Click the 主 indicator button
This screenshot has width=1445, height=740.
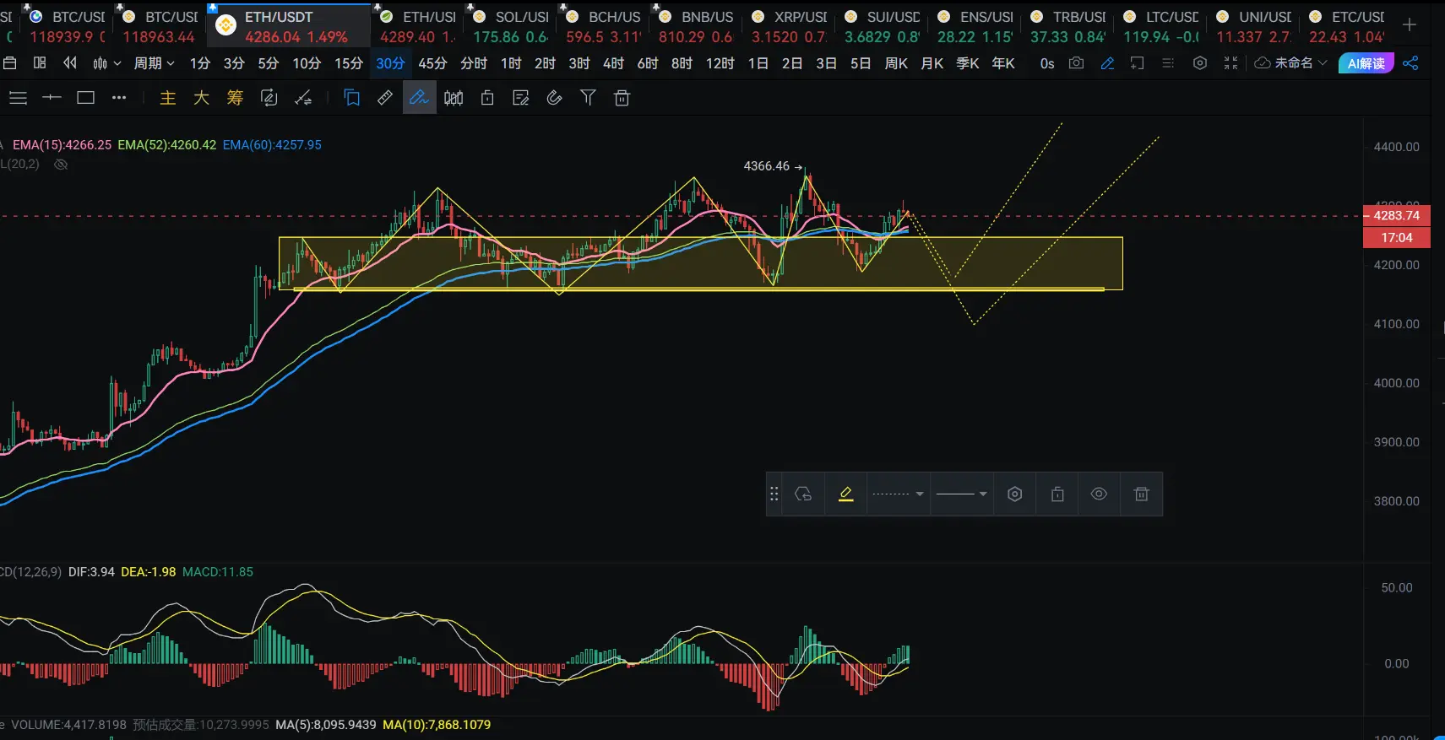pos(168,98)
